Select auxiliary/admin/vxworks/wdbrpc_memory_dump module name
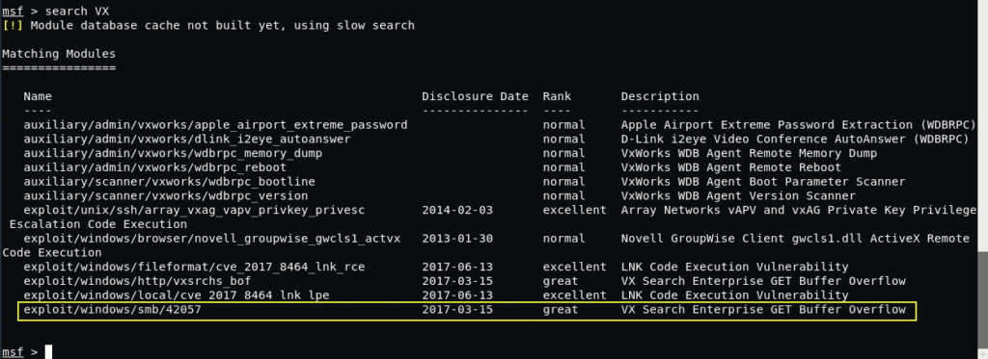Screen dimensions: 988x359 (x=173, y=153)
